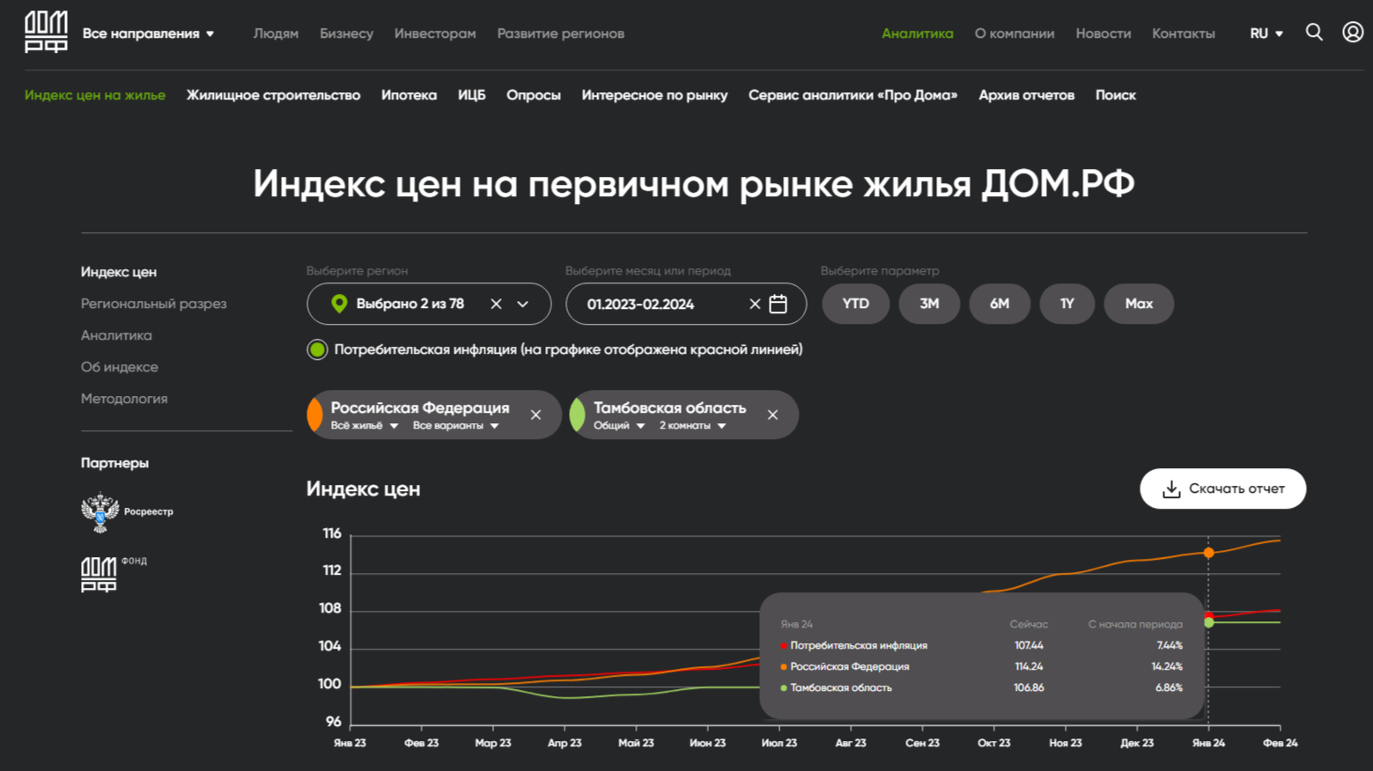
Task: Click the orange Jan 24 point on chart
Action: 1208,553
